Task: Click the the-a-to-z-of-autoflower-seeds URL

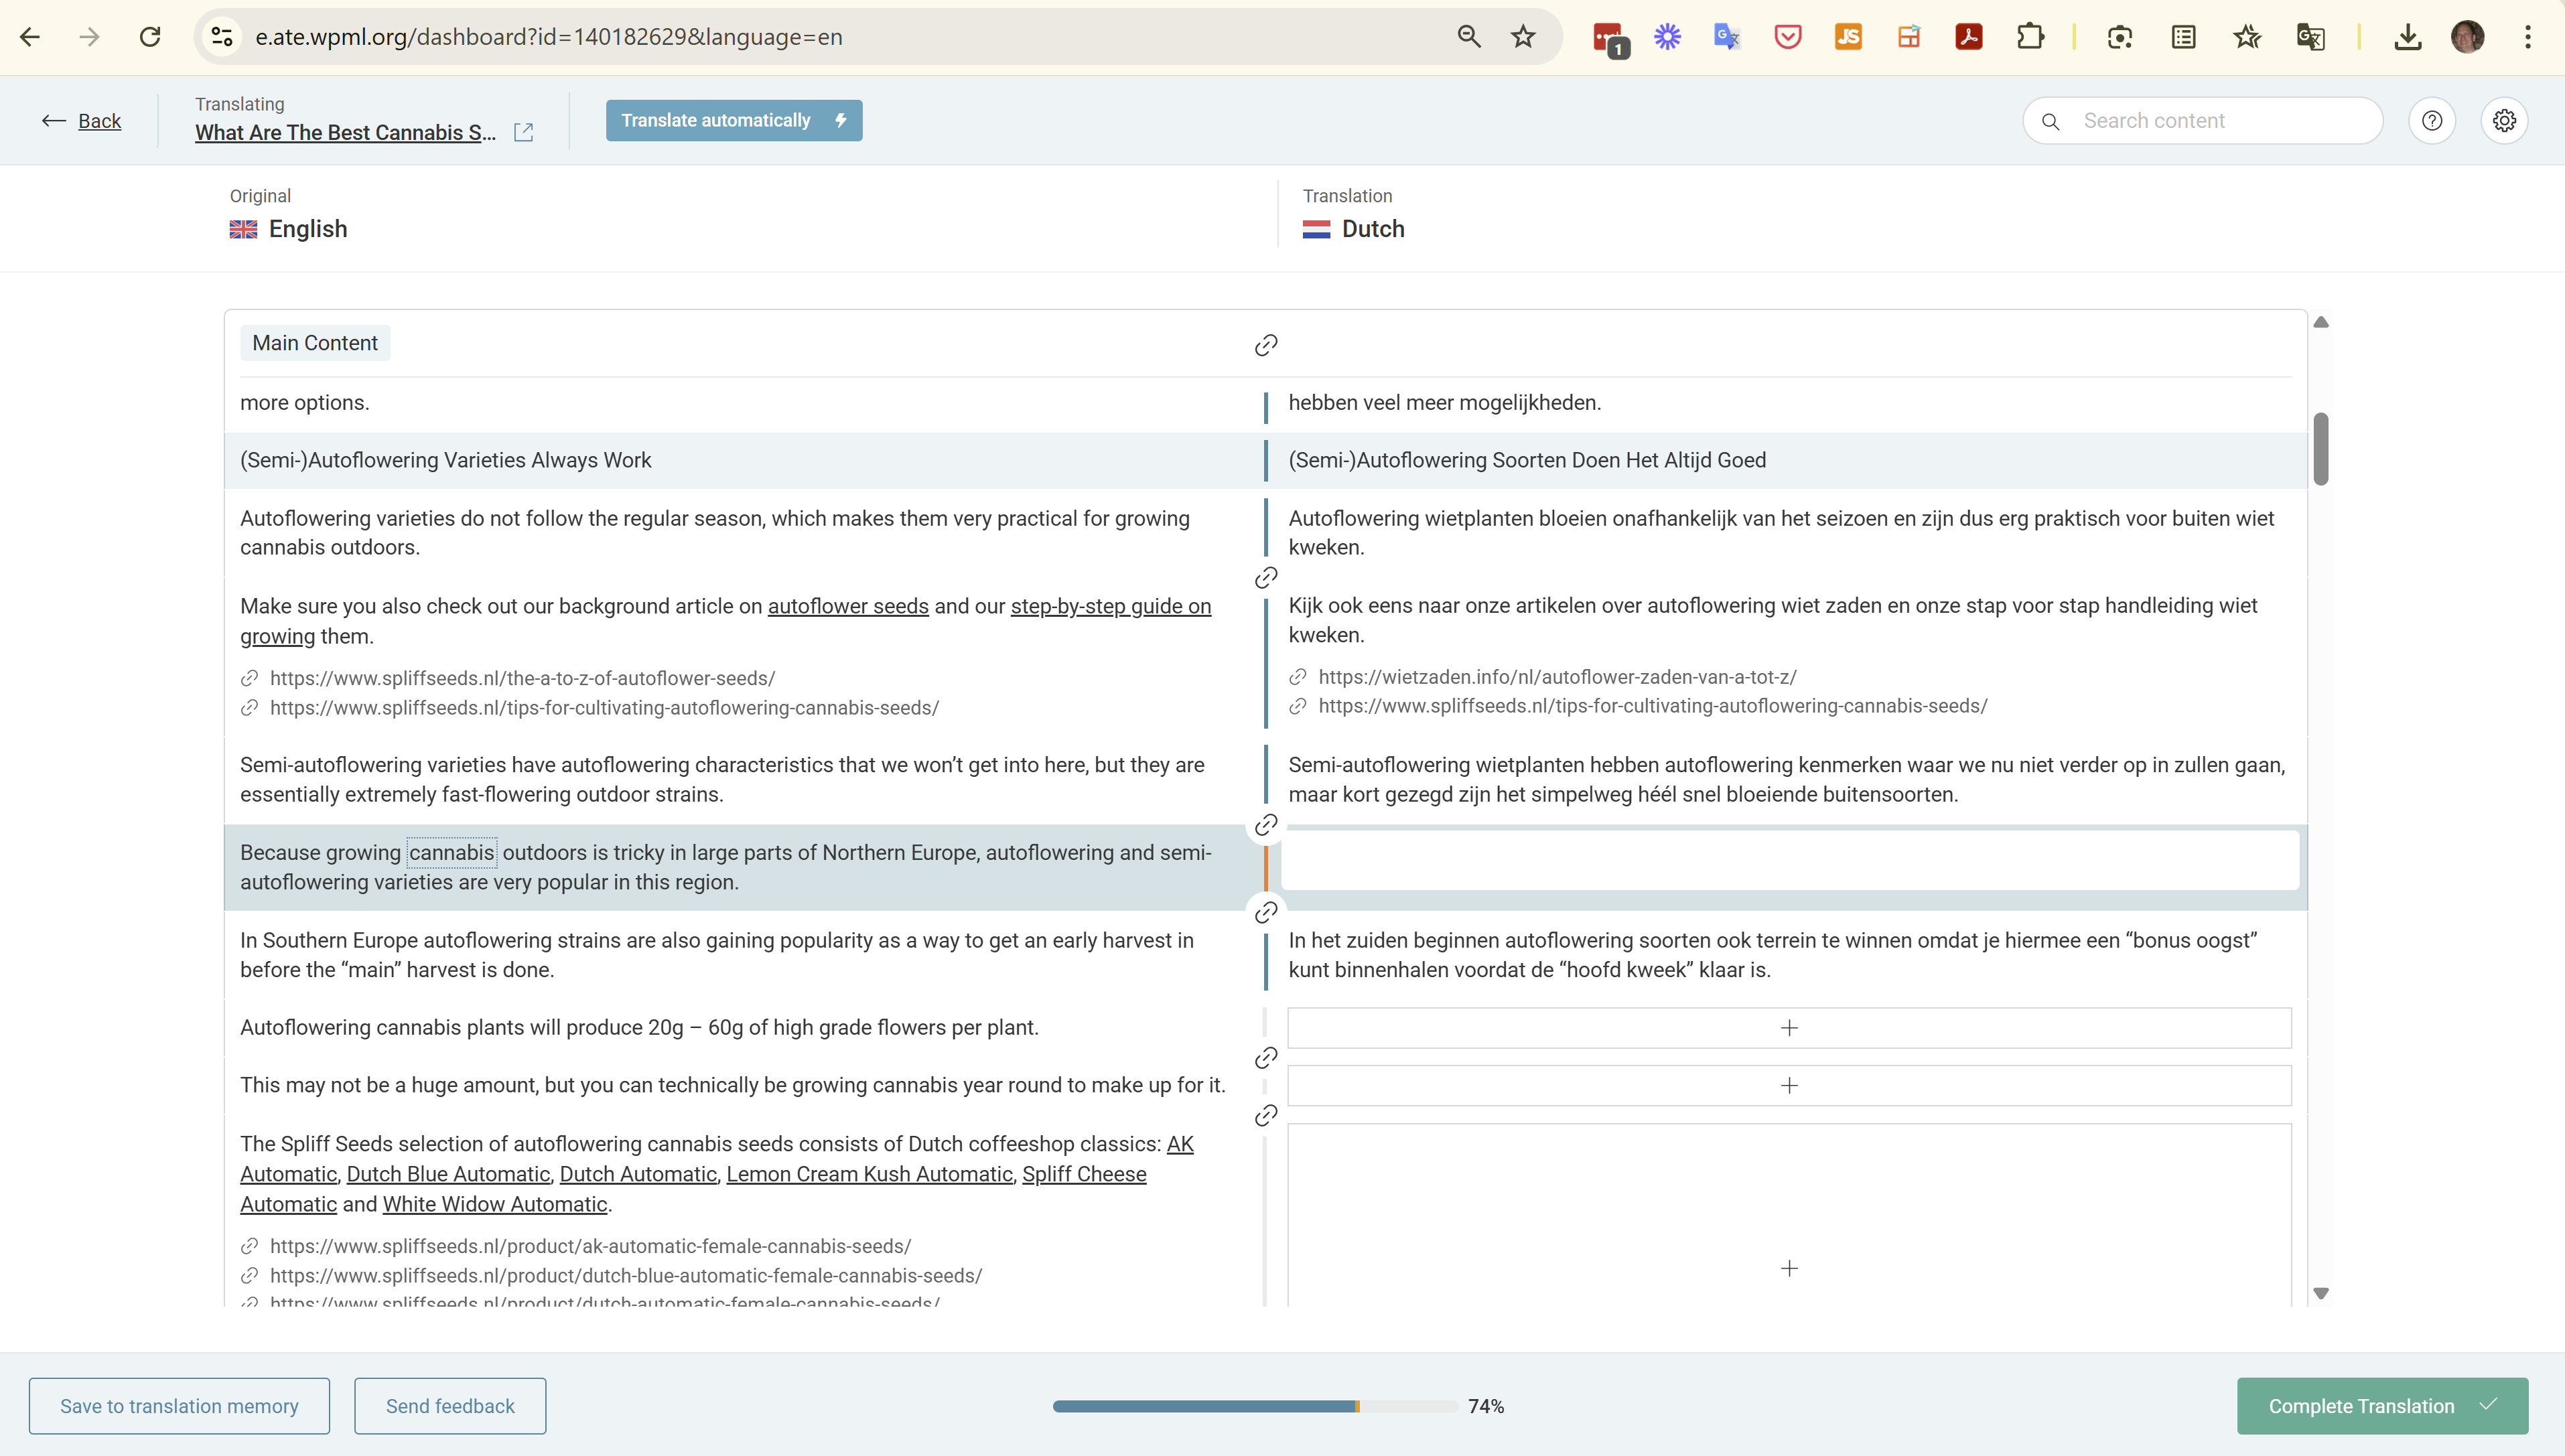Action: 522,678
